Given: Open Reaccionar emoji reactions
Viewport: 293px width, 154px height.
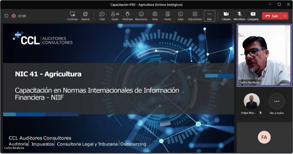Looking at the screenshot, I should coord(141,16).
